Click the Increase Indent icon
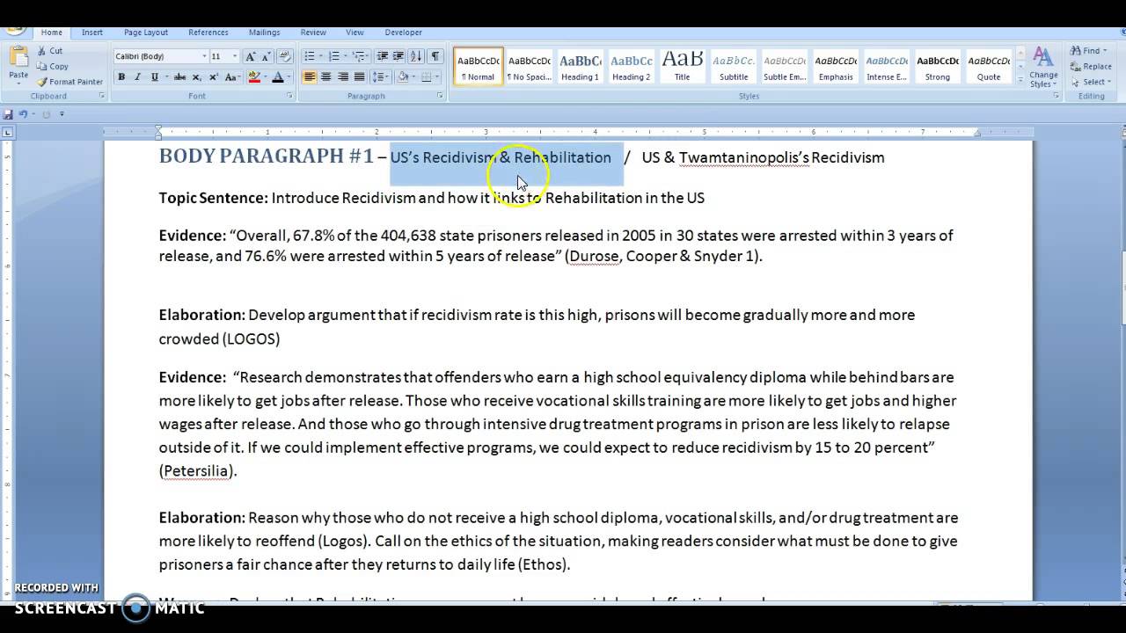Viewport: 1126px width, 633px height. click(398, 56)
